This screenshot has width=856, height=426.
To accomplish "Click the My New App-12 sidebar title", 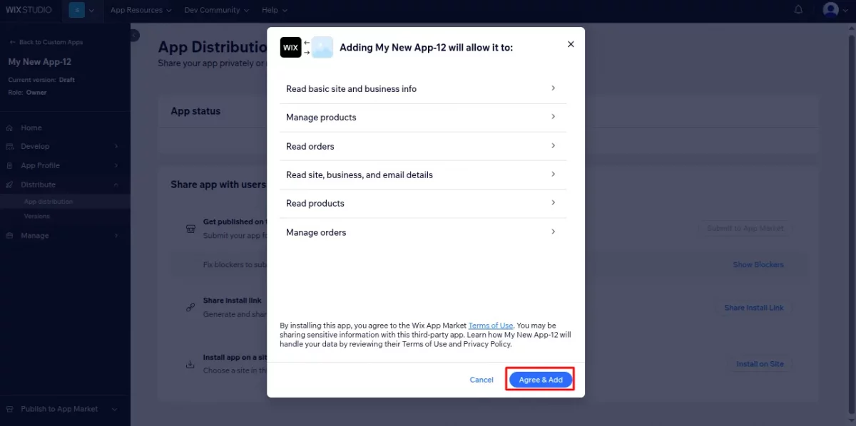I will pos(40,62).
